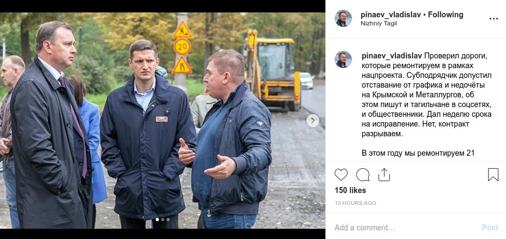The image size is (506, 239).
Task: Open the Nizhniy Tagil location link
Action: click(x=379, y=23)
